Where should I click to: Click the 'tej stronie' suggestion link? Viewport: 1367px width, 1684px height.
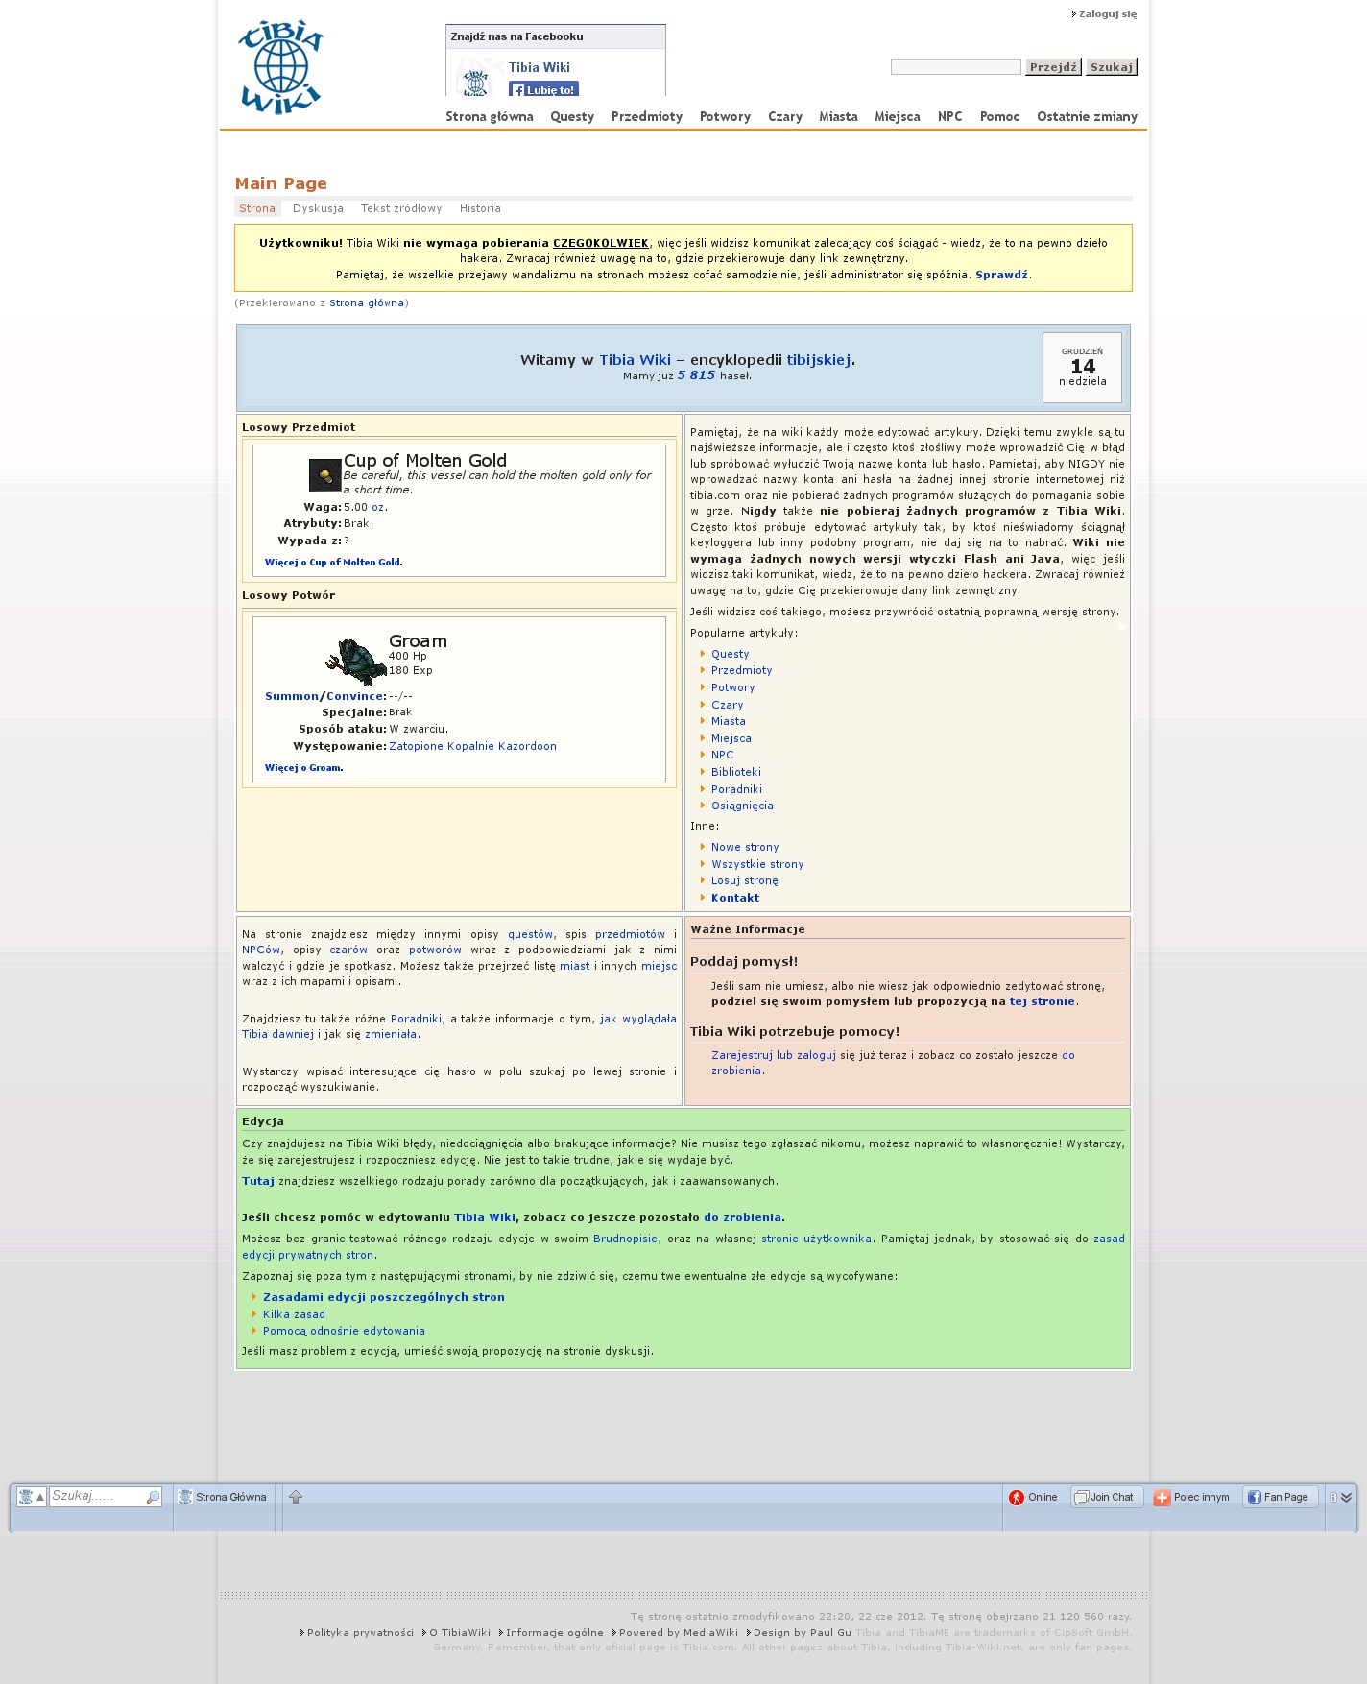[x=1043, y=1001]
